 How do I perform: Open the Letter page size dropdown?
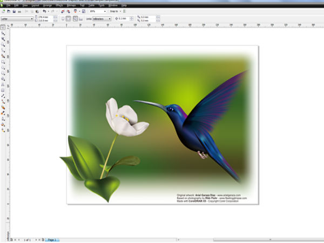(17, 19)
